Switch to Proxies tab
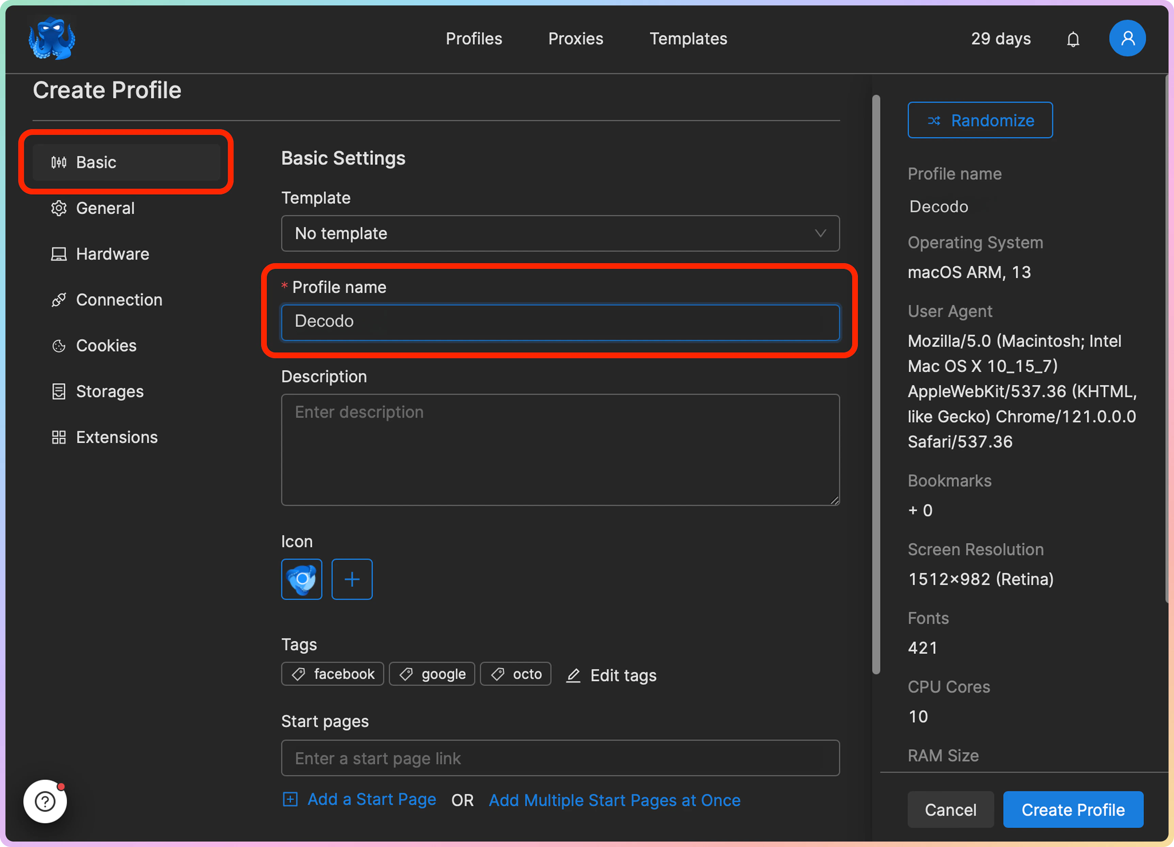This screenshot has width=1174, height=847. click(x=576, y=39)
